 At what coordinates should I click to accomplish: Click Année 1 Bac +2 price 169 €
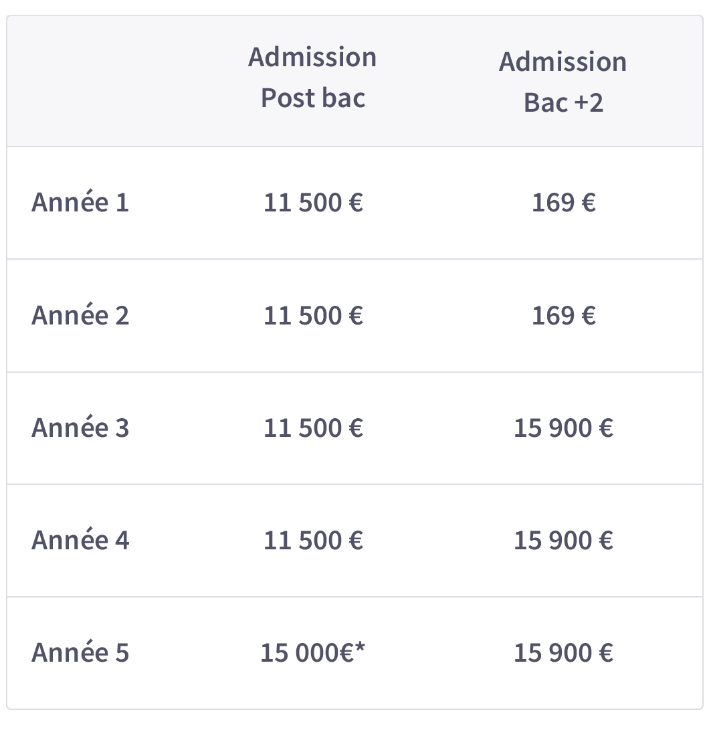point(564,203)
